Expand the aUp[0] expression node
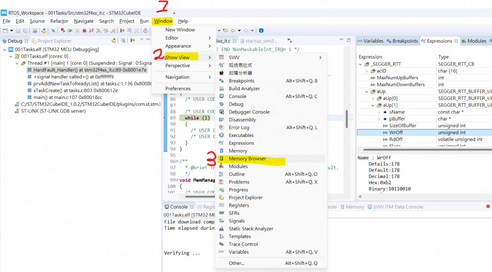Screen dimensions: 492x272 (373, 99)
